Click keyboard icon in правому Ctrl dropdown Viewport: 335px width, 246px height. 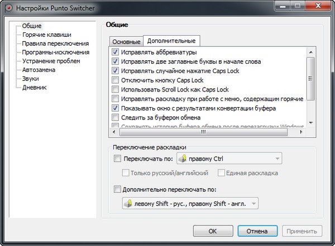tap(183, 159)
